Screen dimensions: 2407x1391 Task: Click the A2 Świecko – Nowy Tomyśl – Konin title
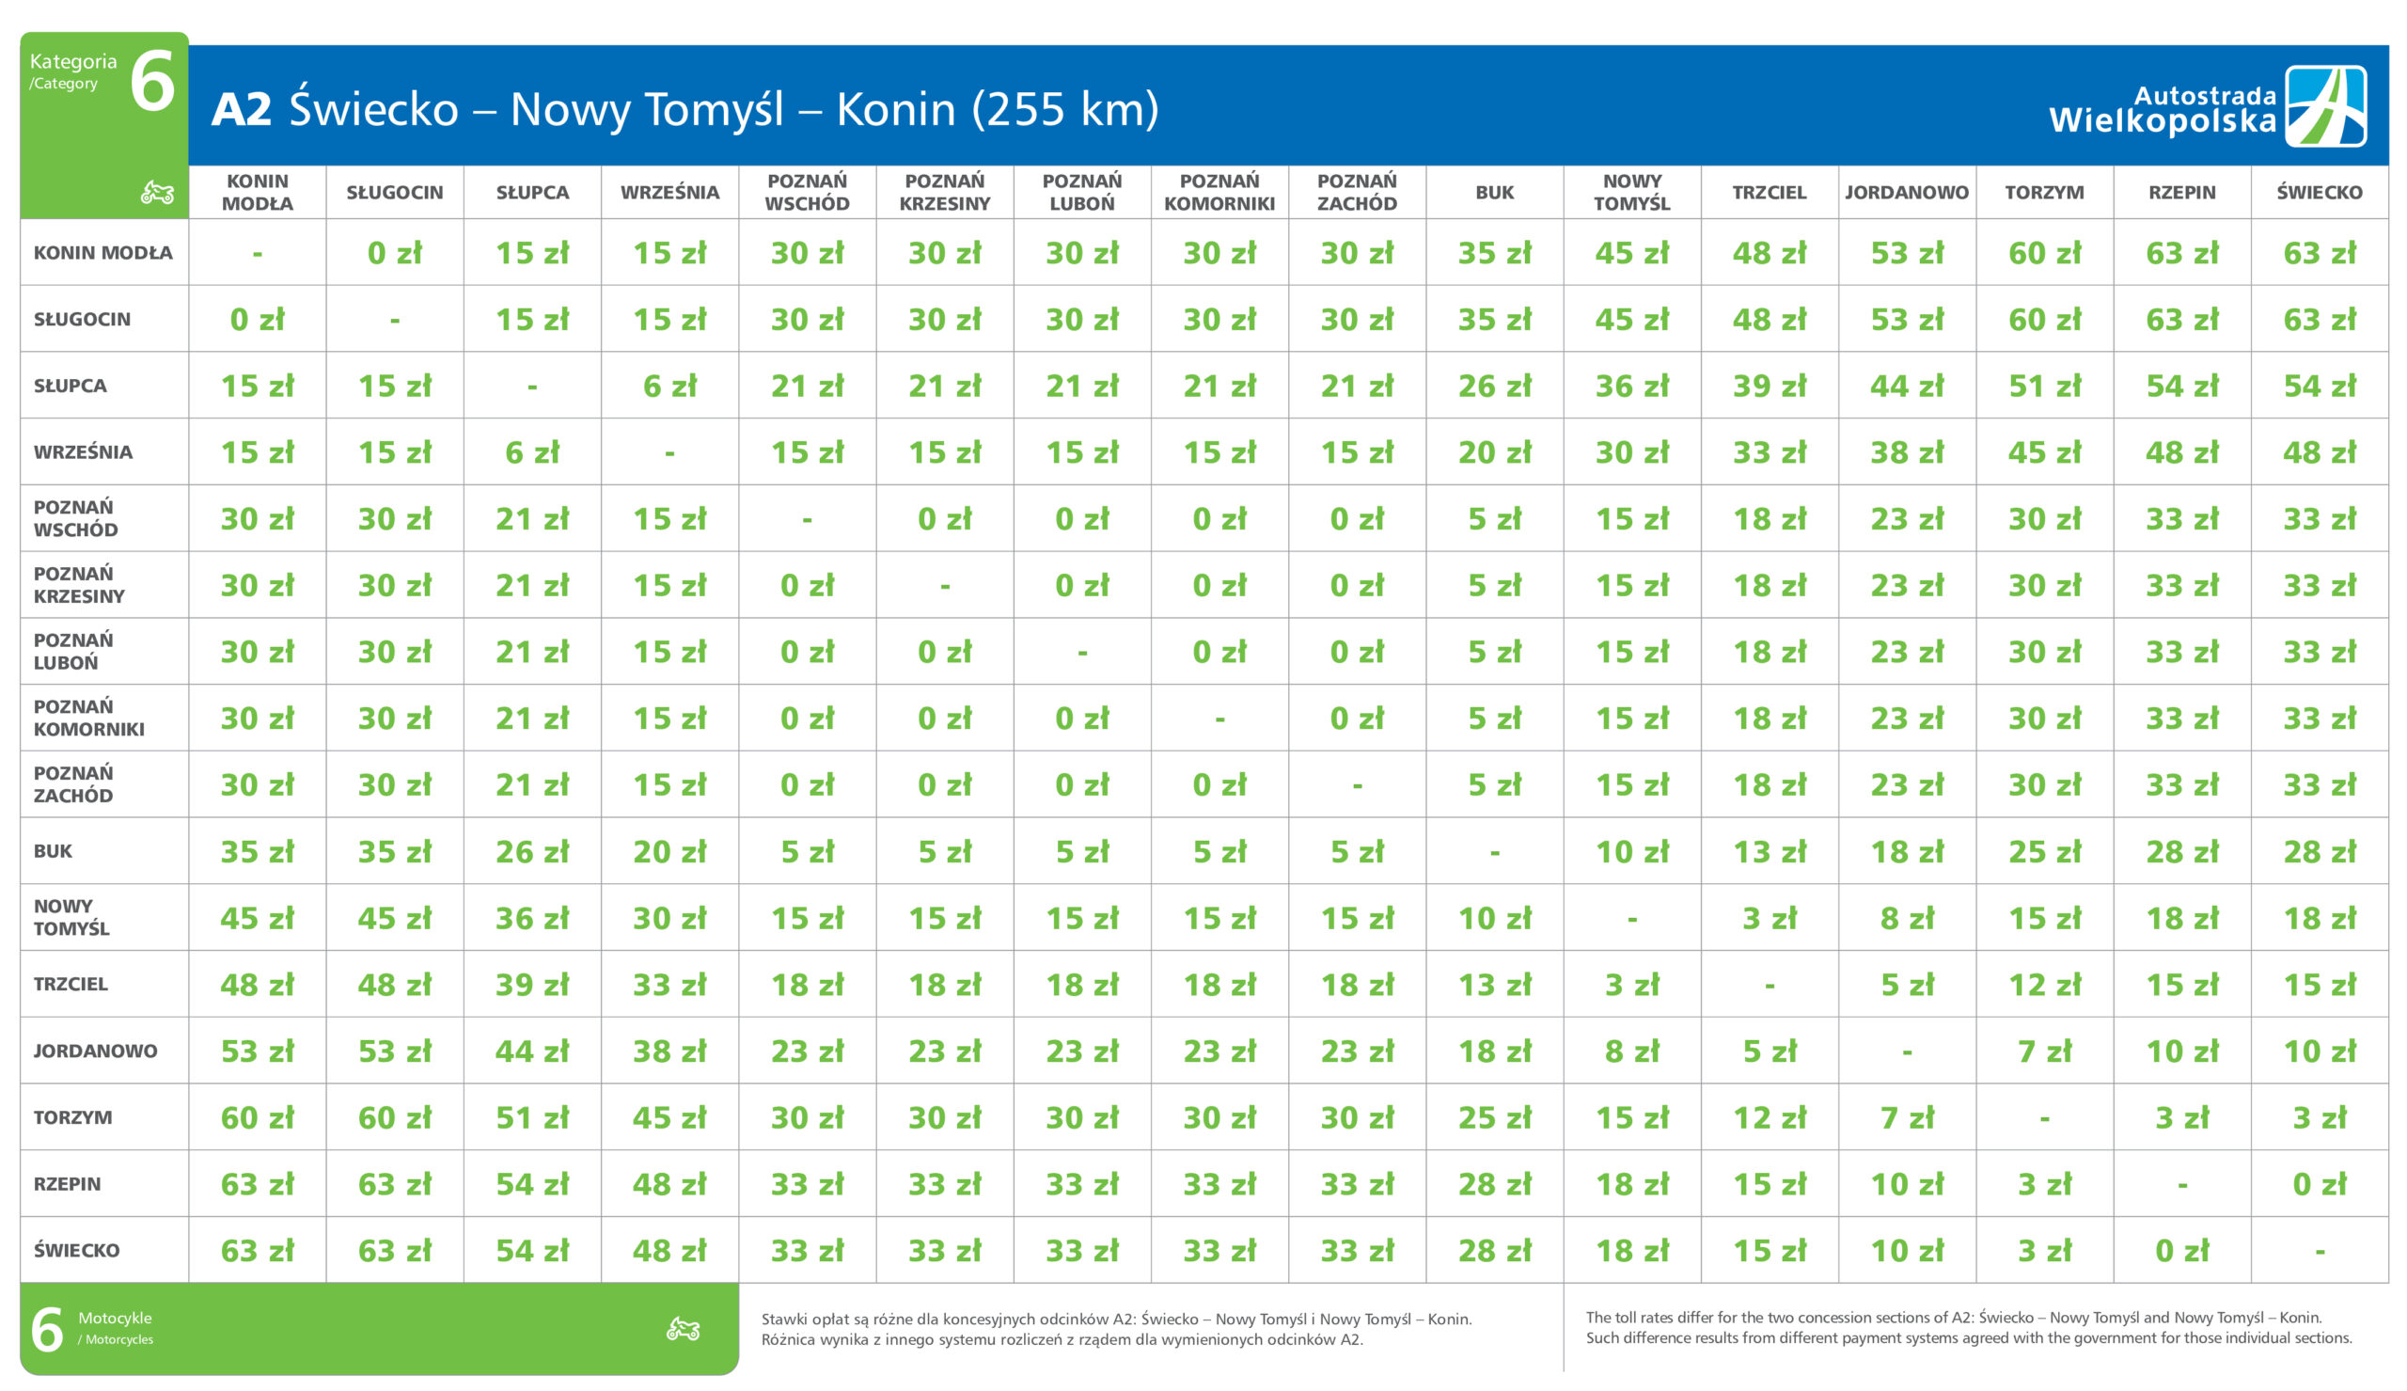point(684,108)
